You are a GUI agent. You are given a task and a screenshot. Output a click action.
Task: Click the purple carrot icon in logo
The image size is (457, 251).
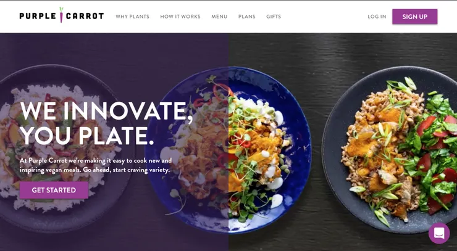point(61,15)
